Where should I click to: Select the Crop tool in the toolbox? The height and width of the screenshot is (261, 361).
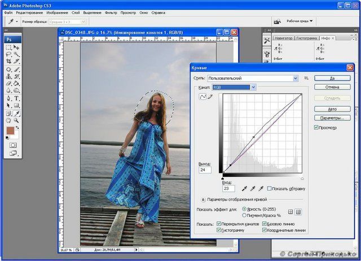tap(9, 62)
